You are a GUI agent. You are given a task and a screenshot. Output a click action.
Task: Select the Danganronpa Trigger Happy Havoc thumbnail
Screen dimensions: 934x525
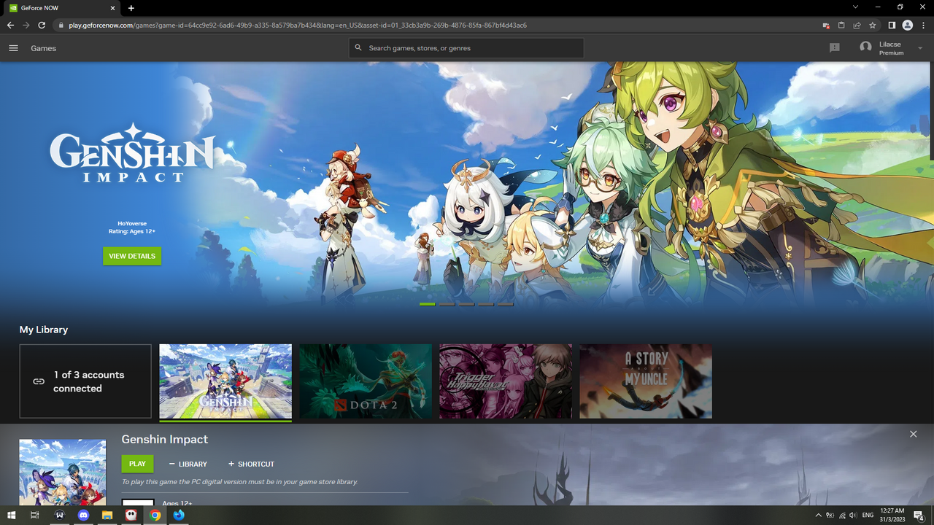tap(506, 381)
